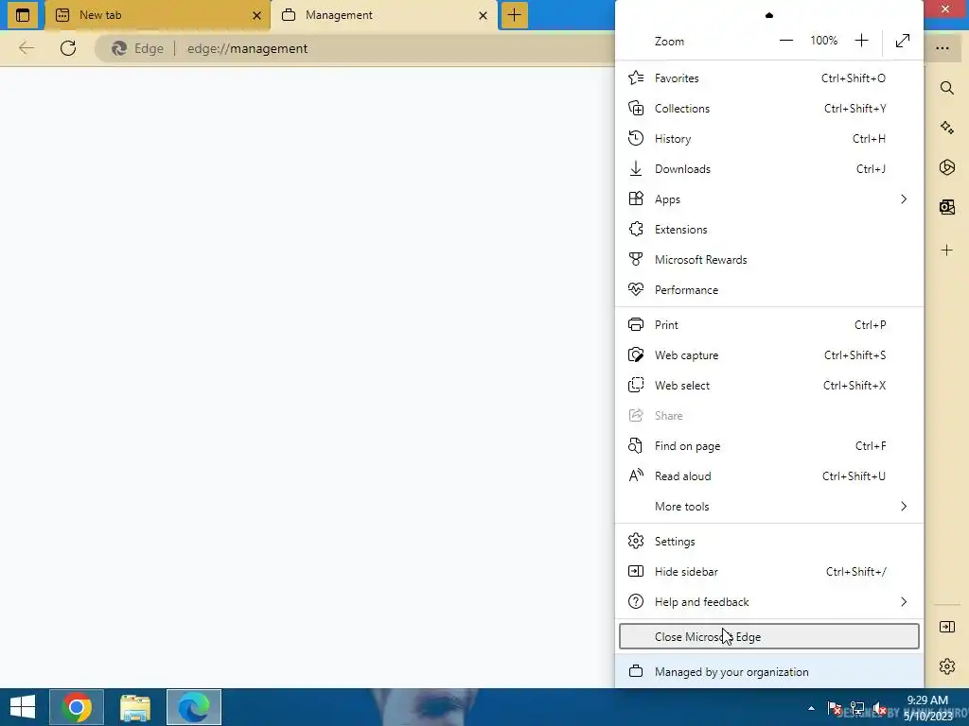The image size is (969, 726).
Task: Expand Help and feedback submenu arrow
Action: click(904, 602)
